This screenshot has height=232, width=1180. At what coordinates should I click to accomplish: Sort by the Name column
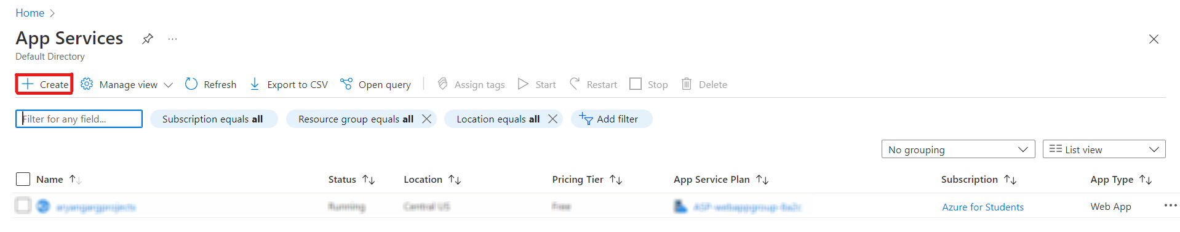pos(58,179)
